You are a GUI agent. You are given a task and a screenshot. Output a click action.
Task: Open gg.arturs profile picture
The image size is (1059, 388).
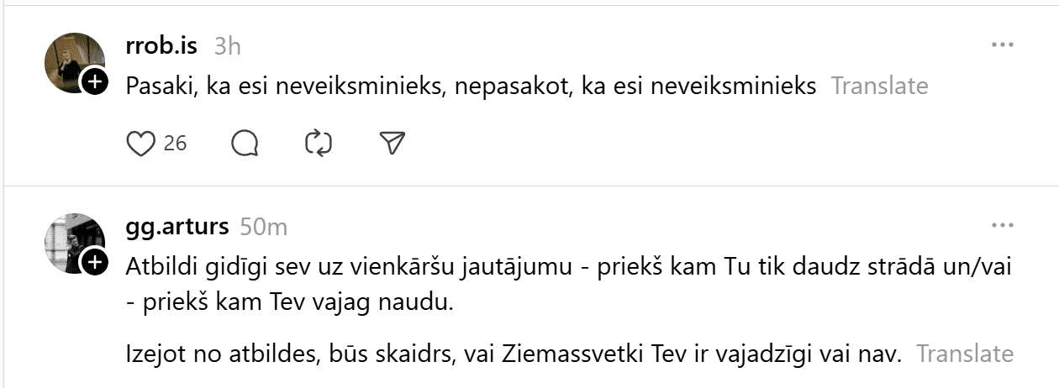pos(71,240)
